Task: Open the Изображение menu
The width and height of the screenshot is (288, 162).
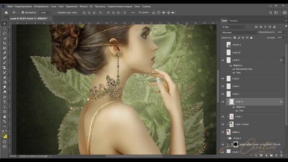Action: point(41,6)
